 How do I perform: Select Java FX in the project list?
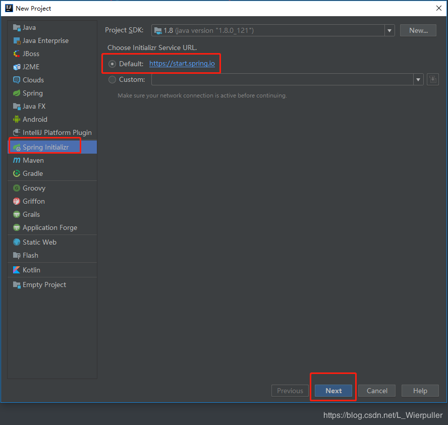52,107
